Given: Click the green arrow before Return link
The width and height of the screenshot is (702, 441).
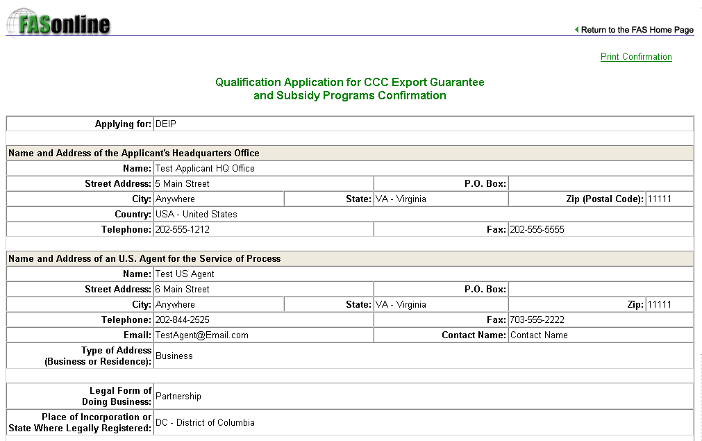Looking at the screenshot, I should point(576,30).
